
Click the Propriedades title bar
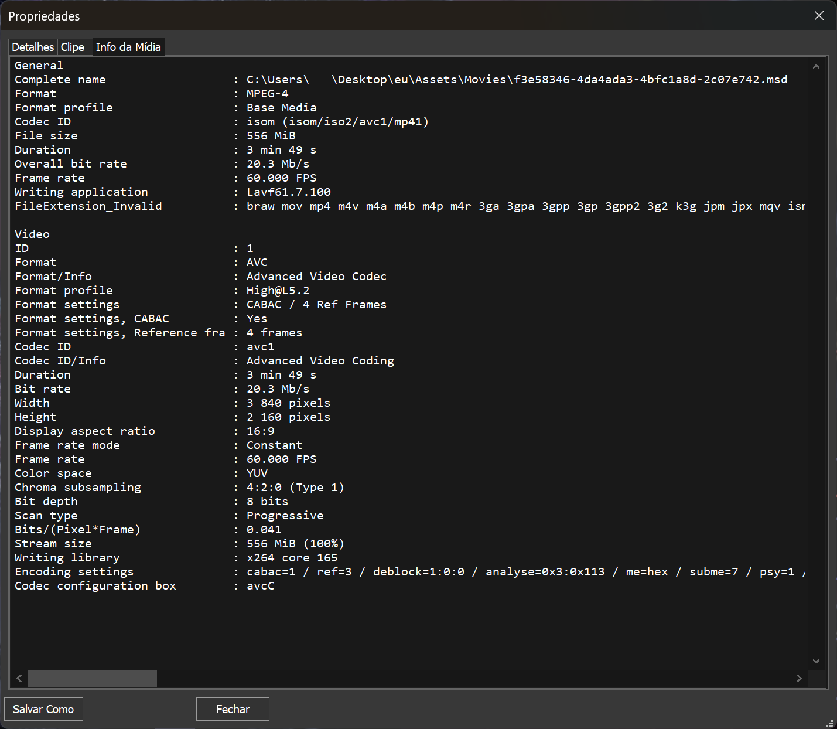(351, 16)
